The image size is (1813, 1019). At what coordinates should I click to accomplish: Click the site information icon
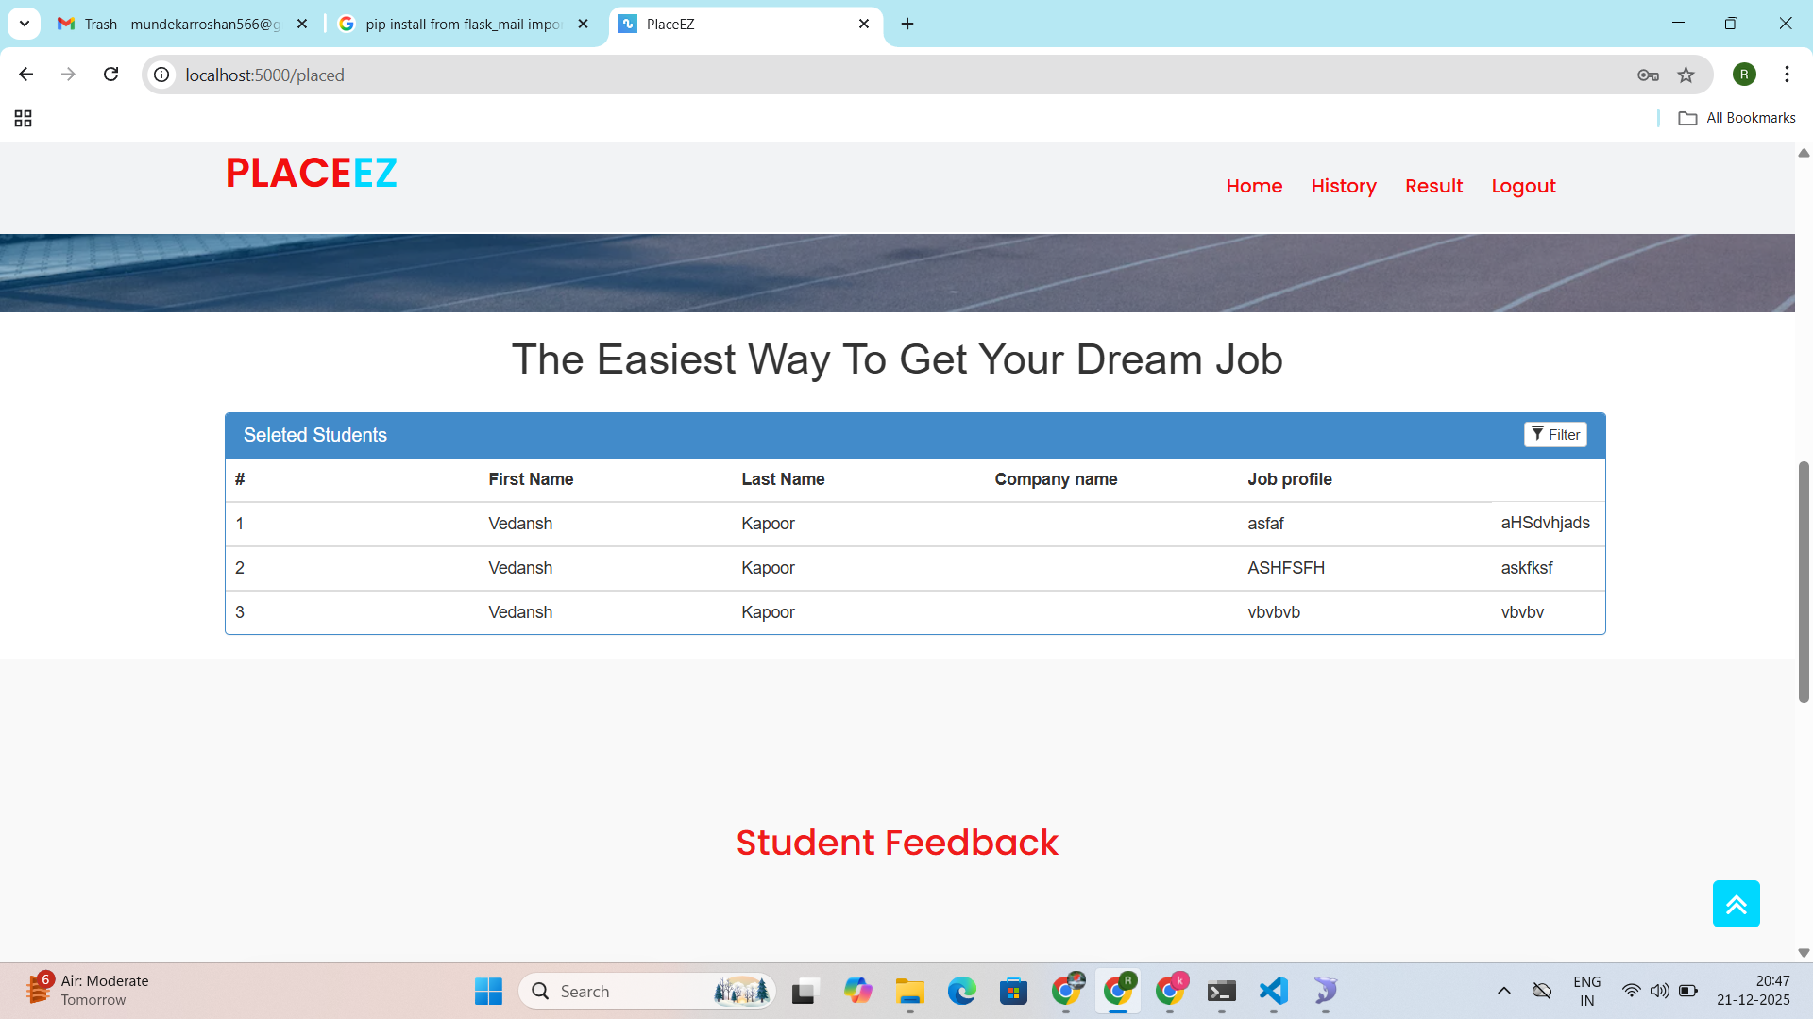[162, 75]
